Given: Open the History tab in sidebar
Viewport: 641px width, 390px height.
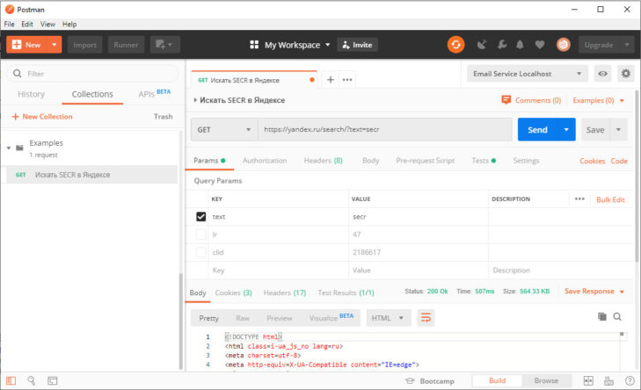Looking at the screenshot, I should point(31,94).
